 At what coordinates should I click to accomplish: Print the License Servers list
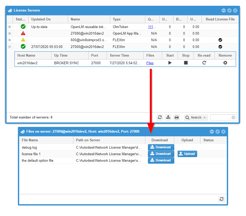pyautogui.click(x=177, y=117)
